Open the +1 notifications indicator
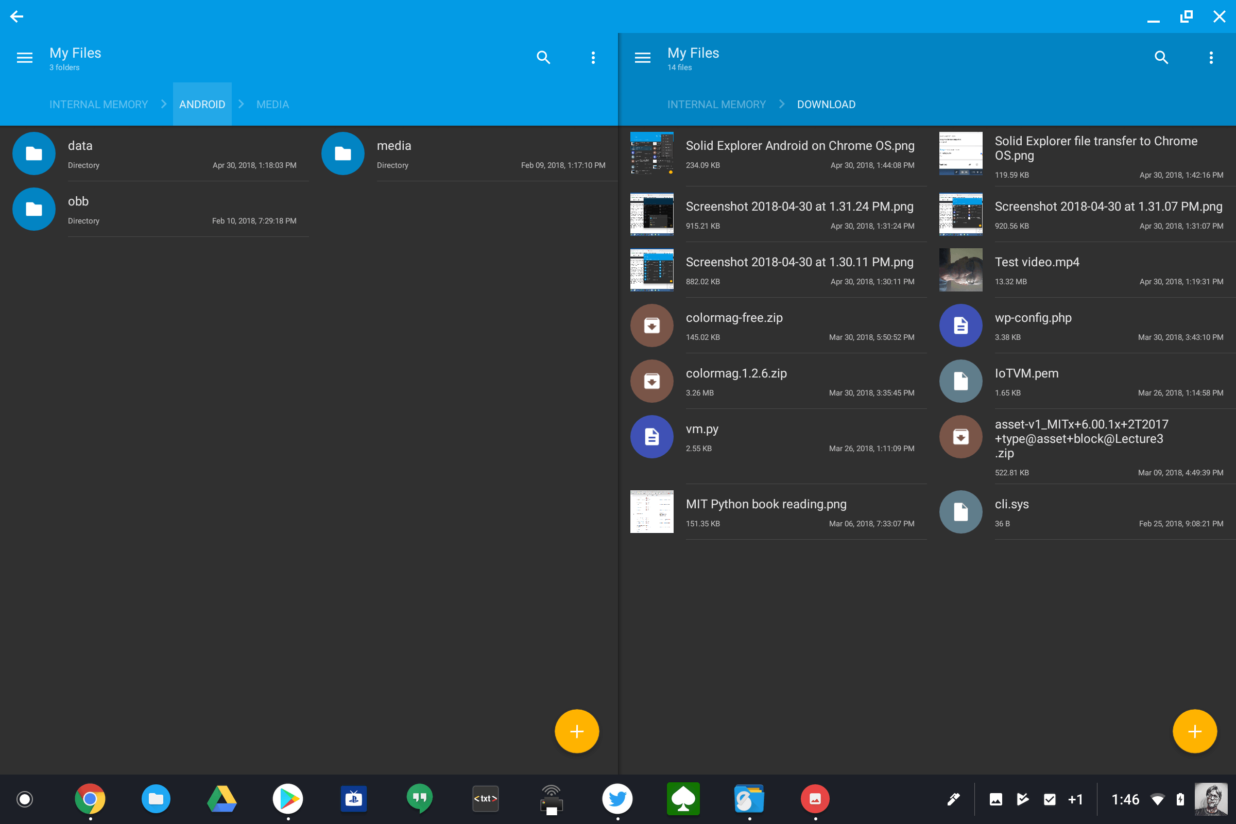 click(x=1075, y=799)
